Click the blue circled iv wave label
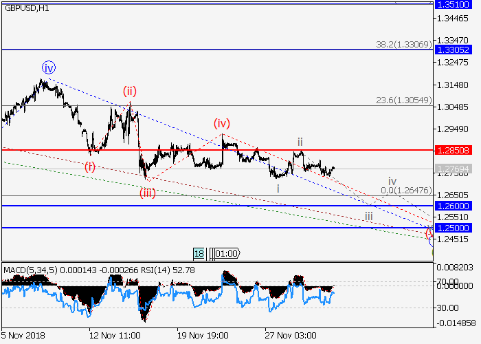 [x=48, y=67]
